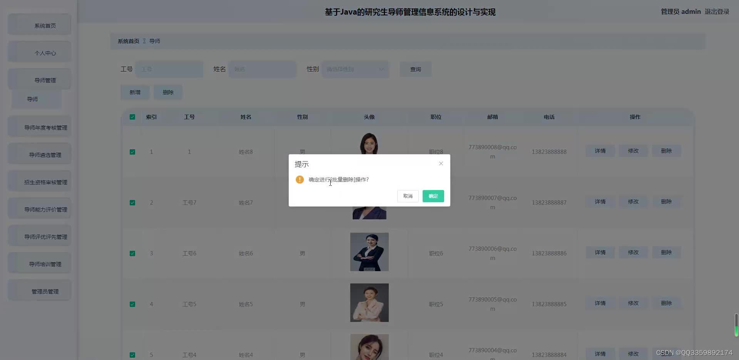Viewport: 739px width, 360px height.
Task: Uncheck the row checkbox for 姓名6
Action: pyautogui.click(x=132, y=253)
